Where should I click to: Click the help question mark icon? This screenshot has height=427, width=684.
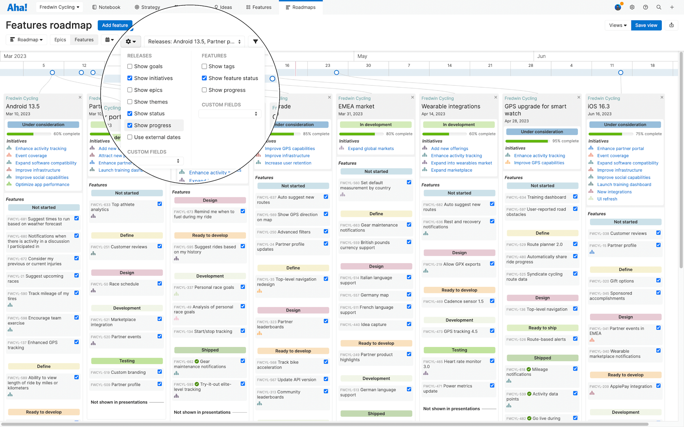point(645,7)
